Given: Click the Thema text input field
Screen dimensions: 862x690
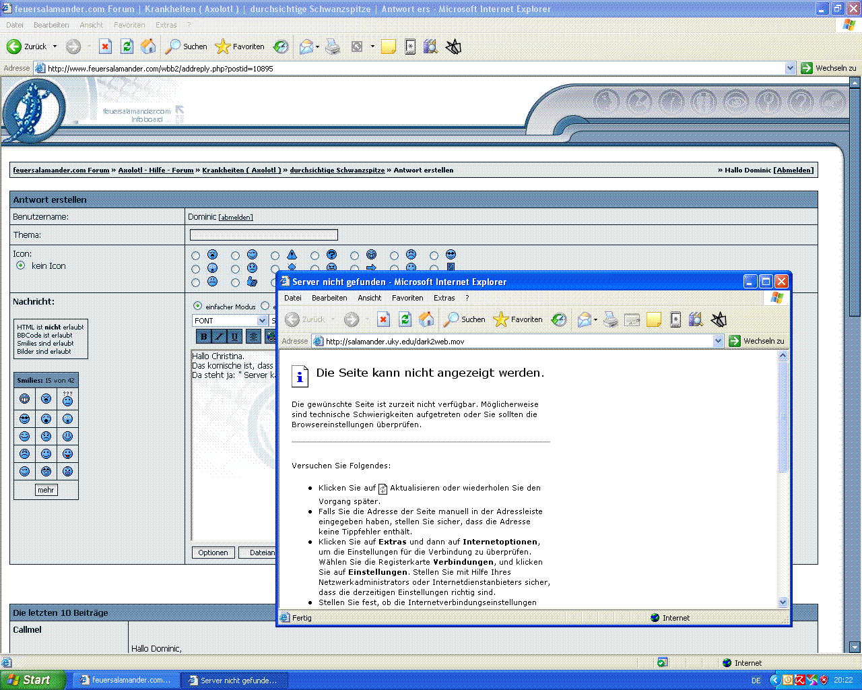Looking at the screenshot, I should tap(263, 235).
